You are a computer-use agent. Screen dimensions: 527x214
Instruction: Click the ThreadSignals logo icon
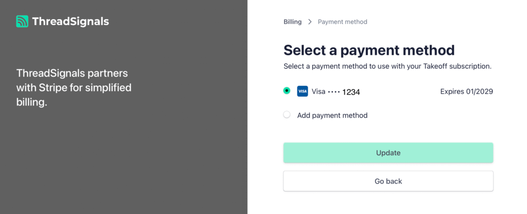click(x=22, y=22)
